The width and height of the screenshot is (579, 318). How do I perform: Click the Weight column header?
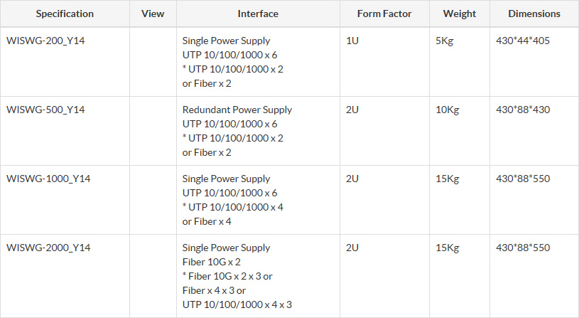point(460,14)
